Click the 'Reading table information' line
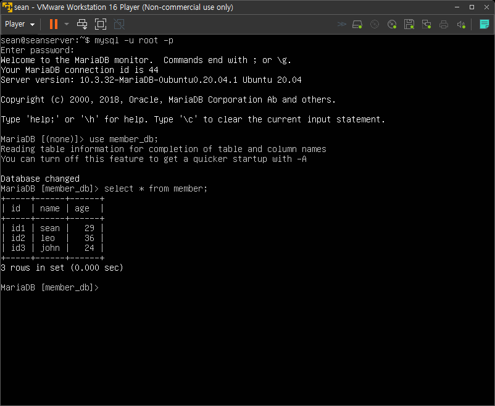Viewport: 495px width, 406px height. pyautogui.click(x=163, y=149)
